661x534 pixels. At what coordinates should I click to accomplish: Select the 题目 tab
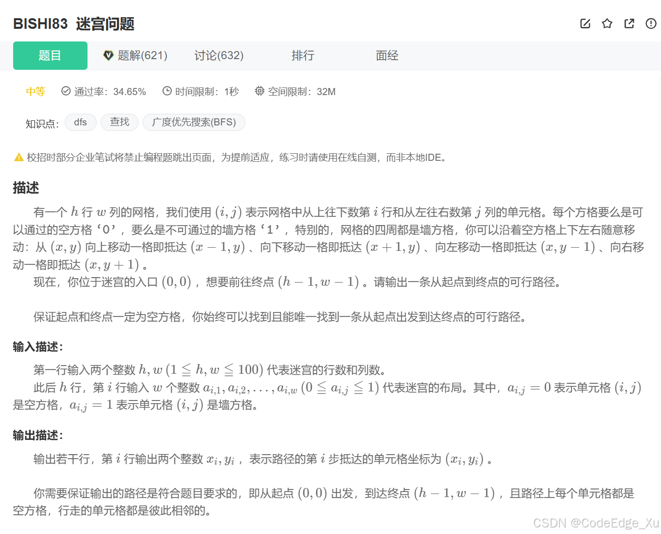click(x=50, y=56)
